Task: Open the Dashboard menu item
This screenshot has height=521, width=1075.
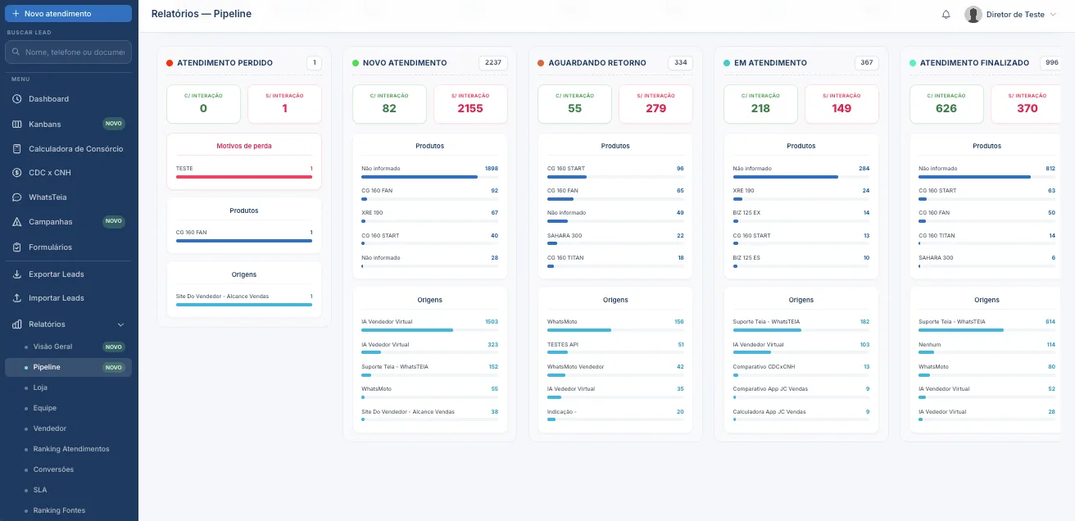Action: coord(68,99)
